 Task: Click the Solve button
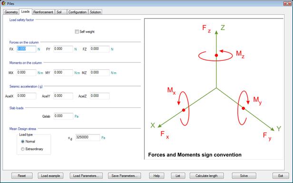(244, 176)
